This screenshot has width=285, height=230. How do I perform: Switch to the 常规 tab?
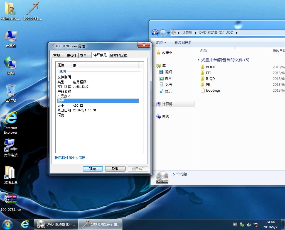[58, 55]
